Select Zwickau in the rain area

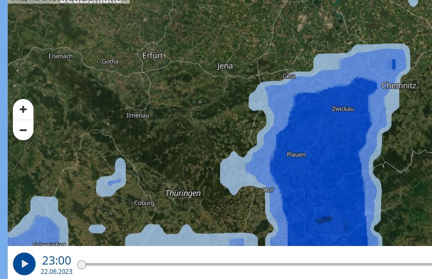click(x=343, y=109)
